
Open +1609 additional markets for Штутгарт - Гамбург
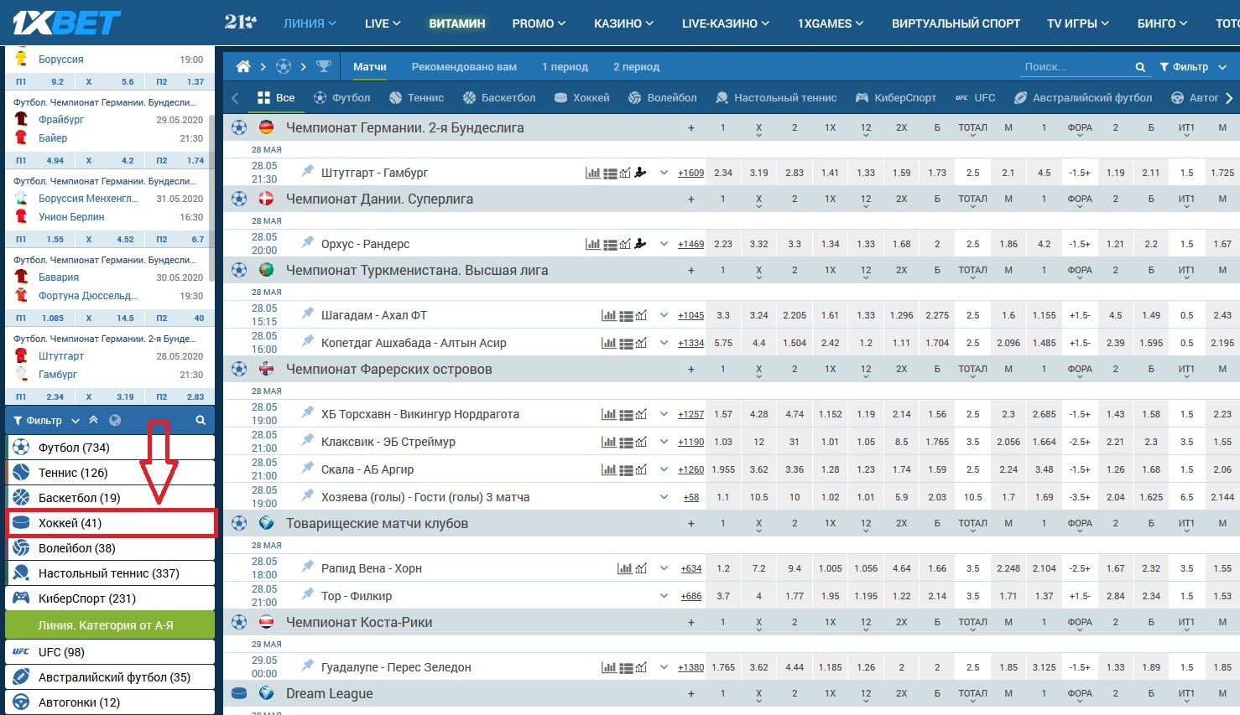690,173
